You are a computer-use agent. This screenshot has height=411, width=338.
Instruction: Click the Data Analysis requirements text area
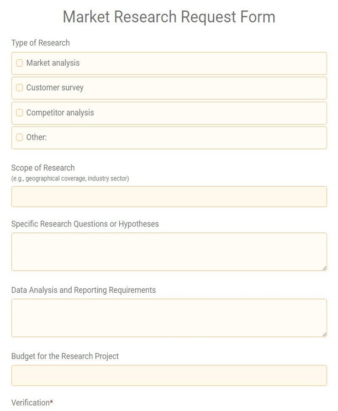coord(169,317)
